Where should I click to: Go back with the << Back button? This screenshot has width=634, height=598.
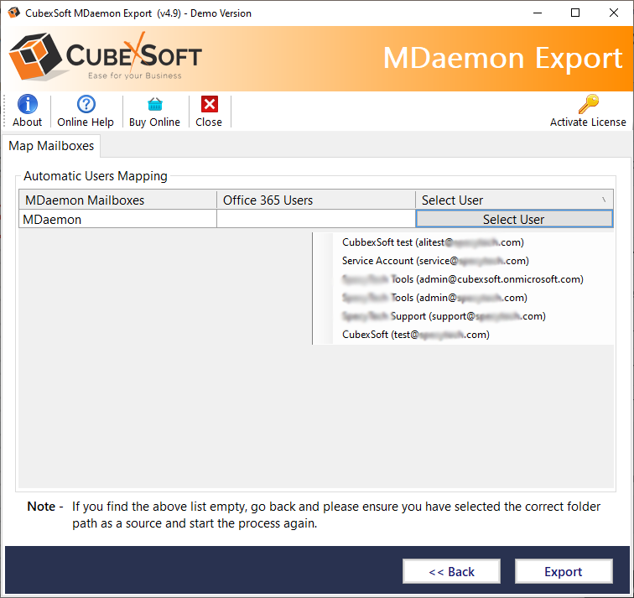(x=451, y=571)
